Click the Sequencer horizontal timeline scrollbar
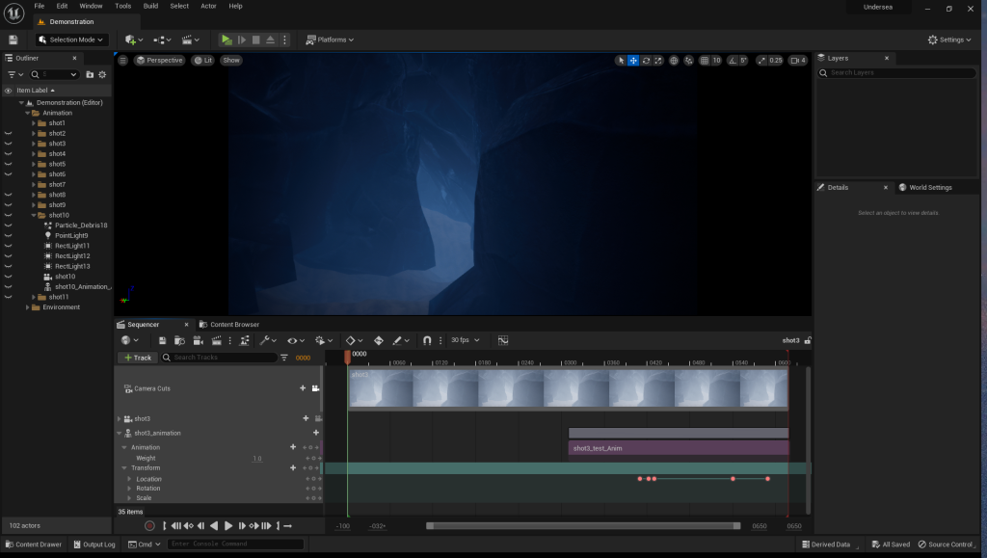 tap(582, 526)
